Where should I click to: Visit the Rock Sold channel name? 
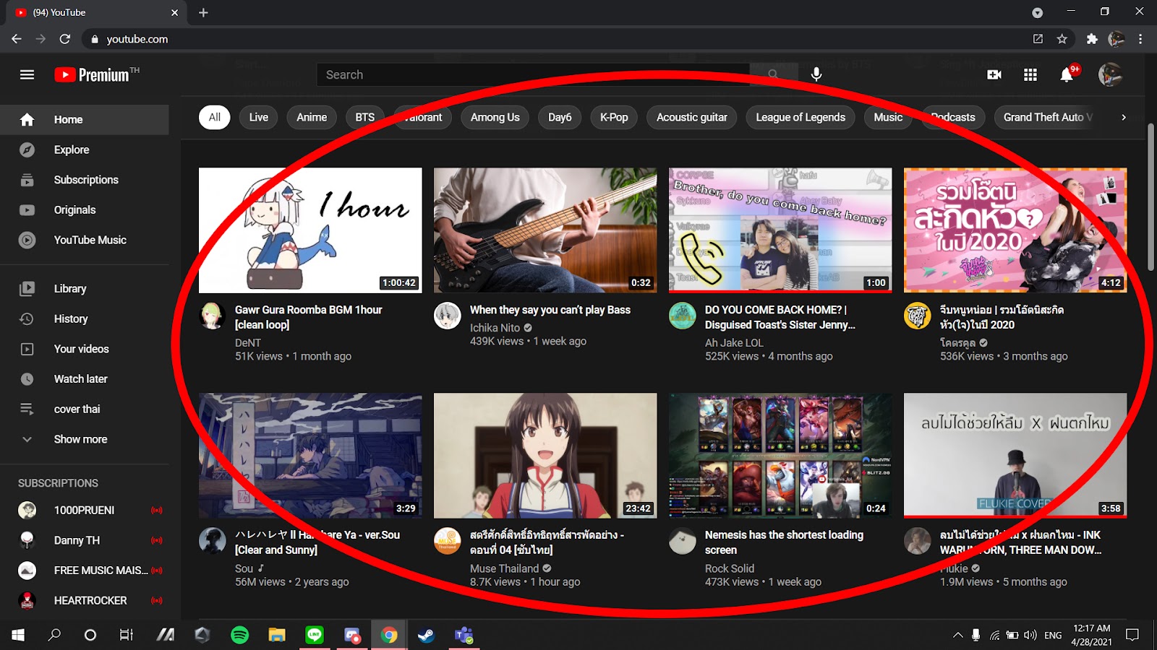click(730, 568)
